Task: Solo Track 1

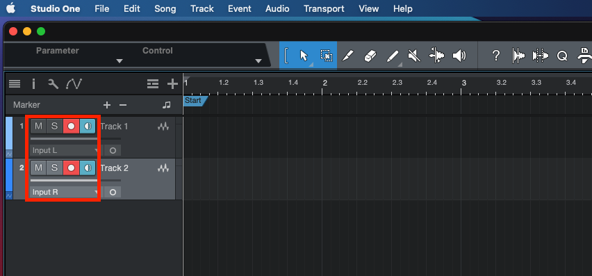Action: (x=54, y=127)
